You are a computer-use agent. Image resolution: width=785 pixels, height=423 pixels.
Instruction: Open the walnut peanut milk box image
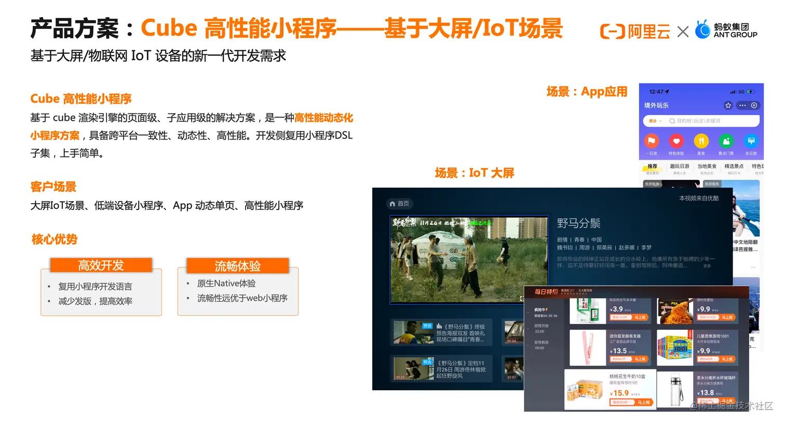[585, 390]
